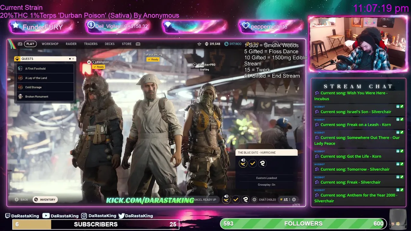Click the bottom bar sound emblem icon
The height and width of the screenshot is (231, 411).
(226, 199)
